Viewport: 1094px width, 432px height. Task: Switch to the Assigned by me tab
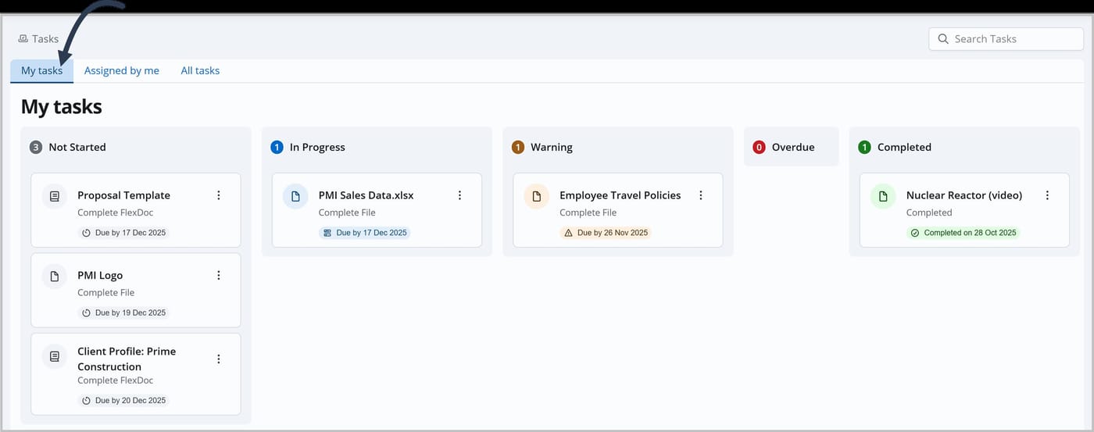[x=122, y=70]
